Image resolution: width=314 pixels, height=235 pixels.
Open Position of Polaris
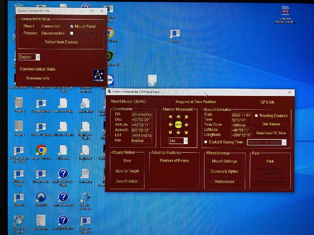pyautogui.click(x=174, y=161)
